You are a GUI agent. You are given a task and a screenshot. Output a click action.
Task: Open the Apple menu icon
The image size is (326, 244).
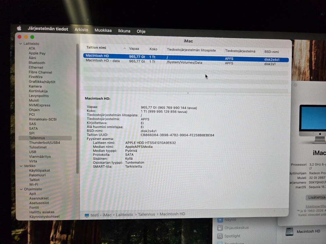tap(19, 28)
